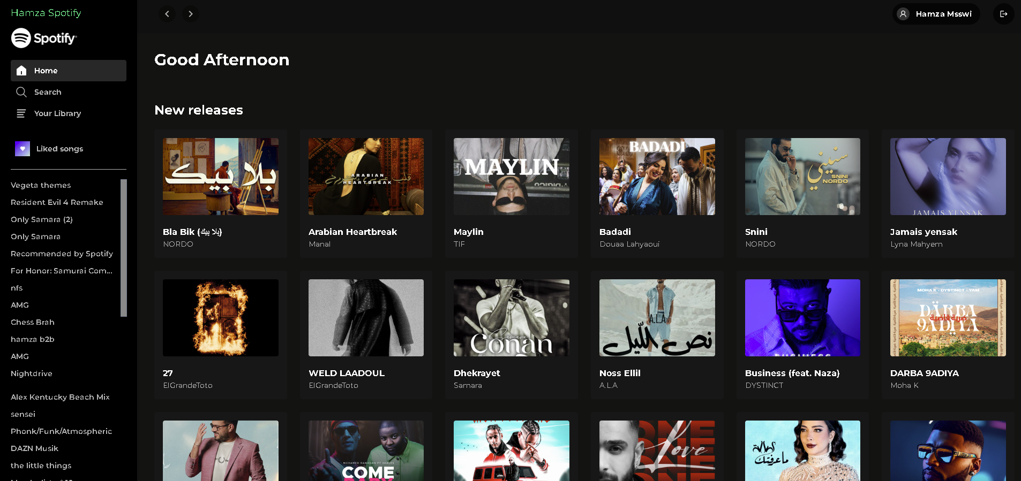This screenshot has width=1021, height=481.
Task: Open the Vegeta themes playlist
Action: click(41, 185)
